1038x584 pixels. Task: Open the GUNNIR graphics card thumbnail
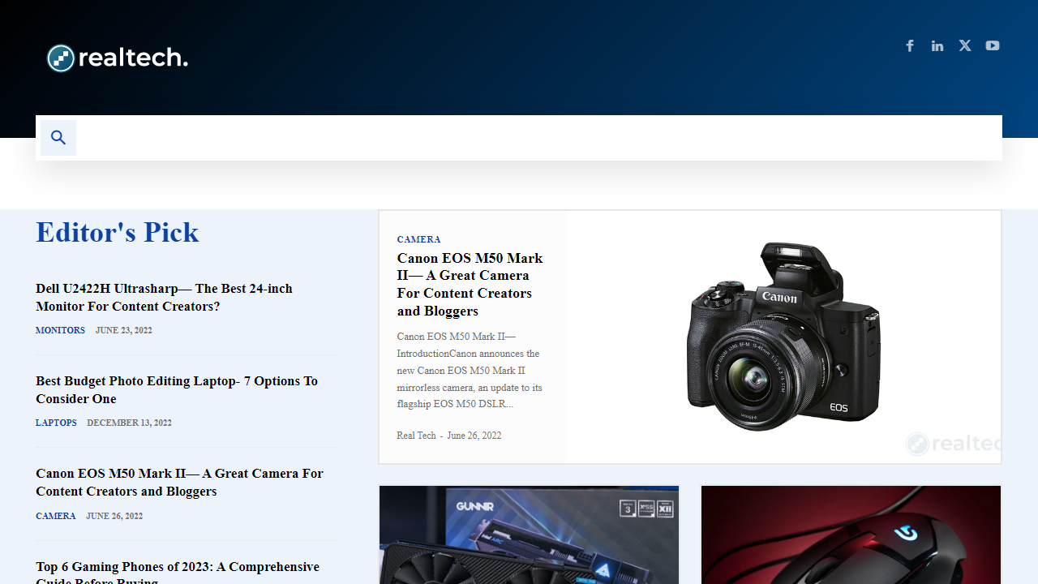click(529, 535)
